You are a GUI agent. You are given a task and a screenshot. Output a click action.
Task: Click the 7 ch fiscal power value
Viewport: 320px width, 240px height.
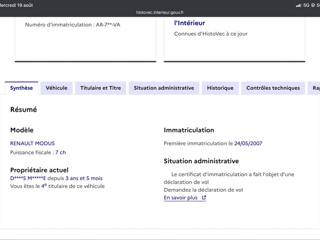(x=61, y=152)
